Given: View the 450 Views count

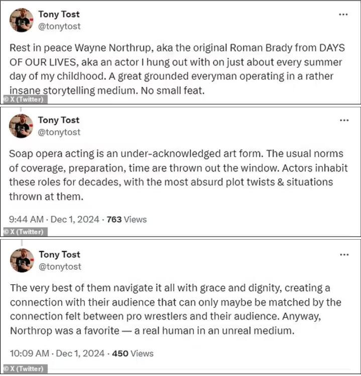Looking at the screenshot, I should (133, 353).
